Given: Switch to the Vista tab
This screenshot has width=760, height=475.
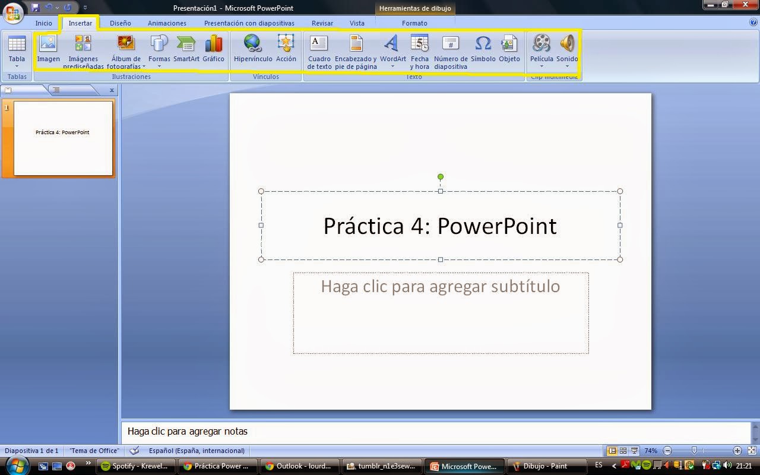Looking at the screenshot, I should (357, 23).
